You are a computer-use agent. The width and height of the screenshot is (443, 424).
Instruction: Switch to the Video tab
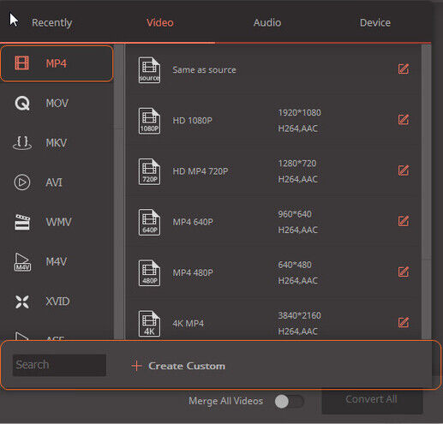coord(160,22)
